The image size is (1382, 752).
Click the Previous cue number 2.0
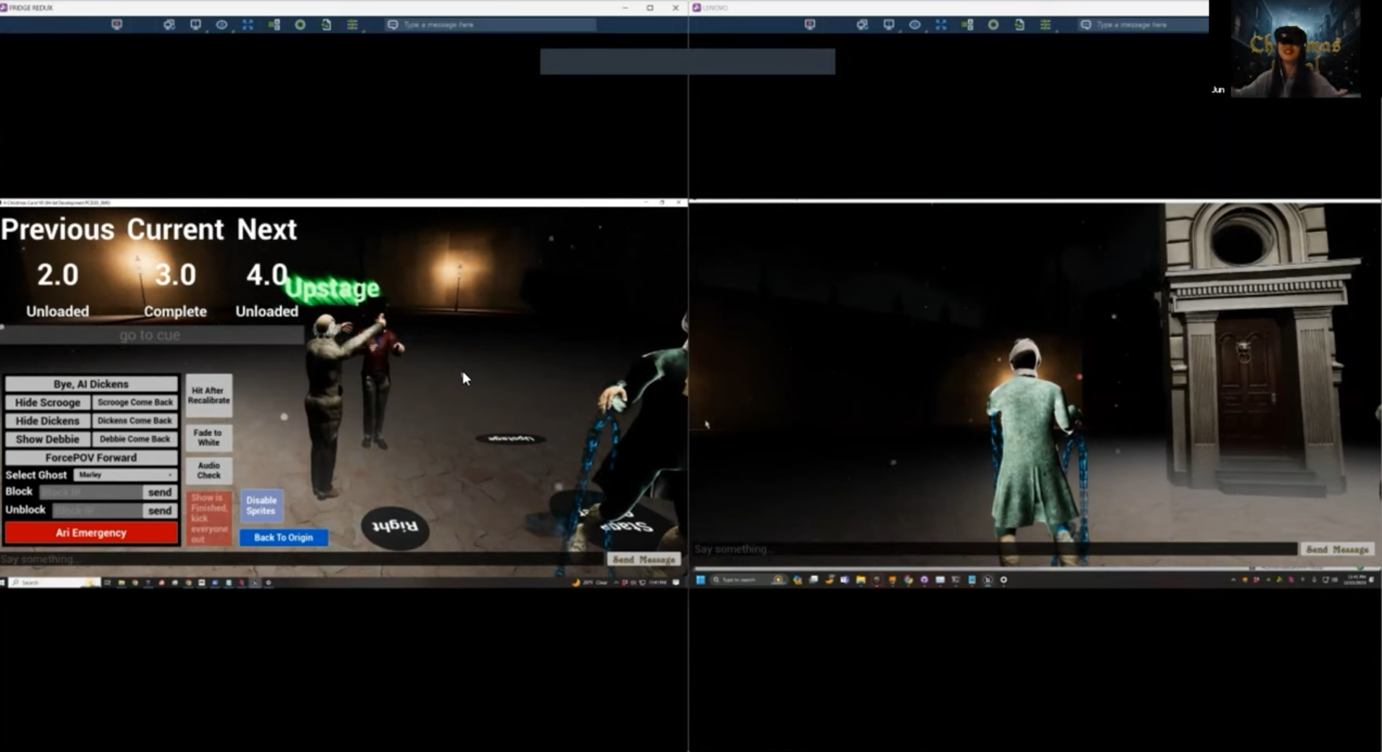[58, 275]
